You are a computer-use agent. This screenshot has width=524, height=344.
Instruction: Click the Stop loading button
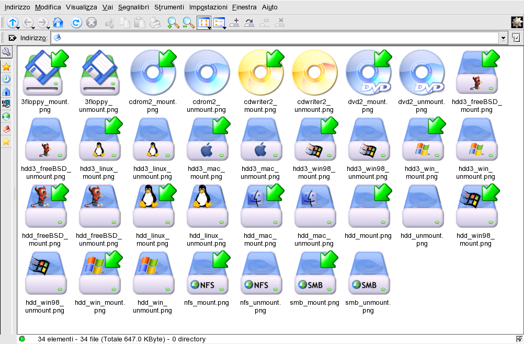92,22
